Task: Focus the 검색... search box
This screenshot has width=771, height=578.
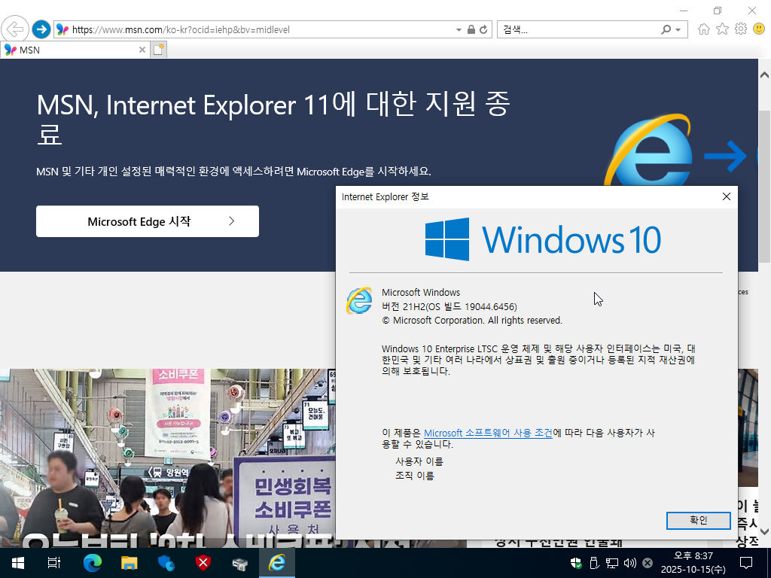Action: point(577,29)
